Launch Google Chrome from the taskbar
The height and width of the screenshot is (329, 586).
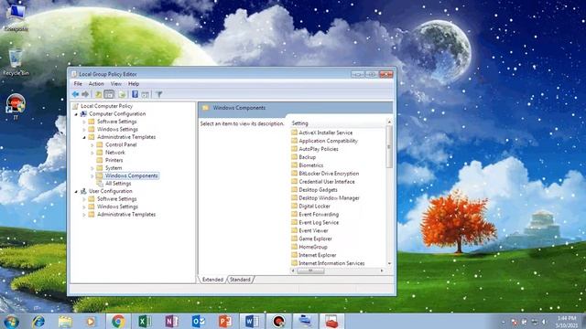(x=118, y=321)
